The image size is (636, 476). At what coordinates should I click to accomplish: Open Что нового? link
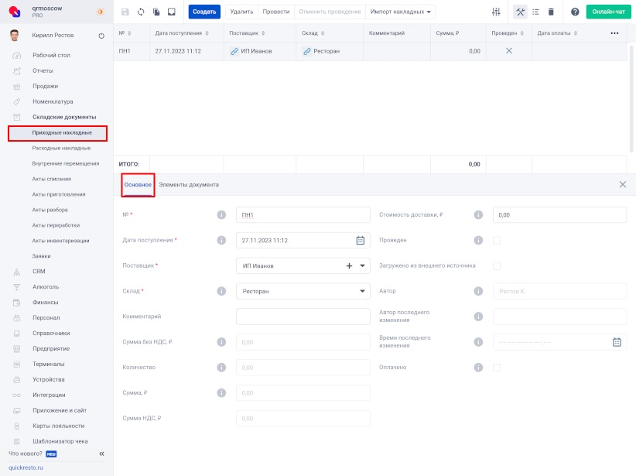[26, 454]
